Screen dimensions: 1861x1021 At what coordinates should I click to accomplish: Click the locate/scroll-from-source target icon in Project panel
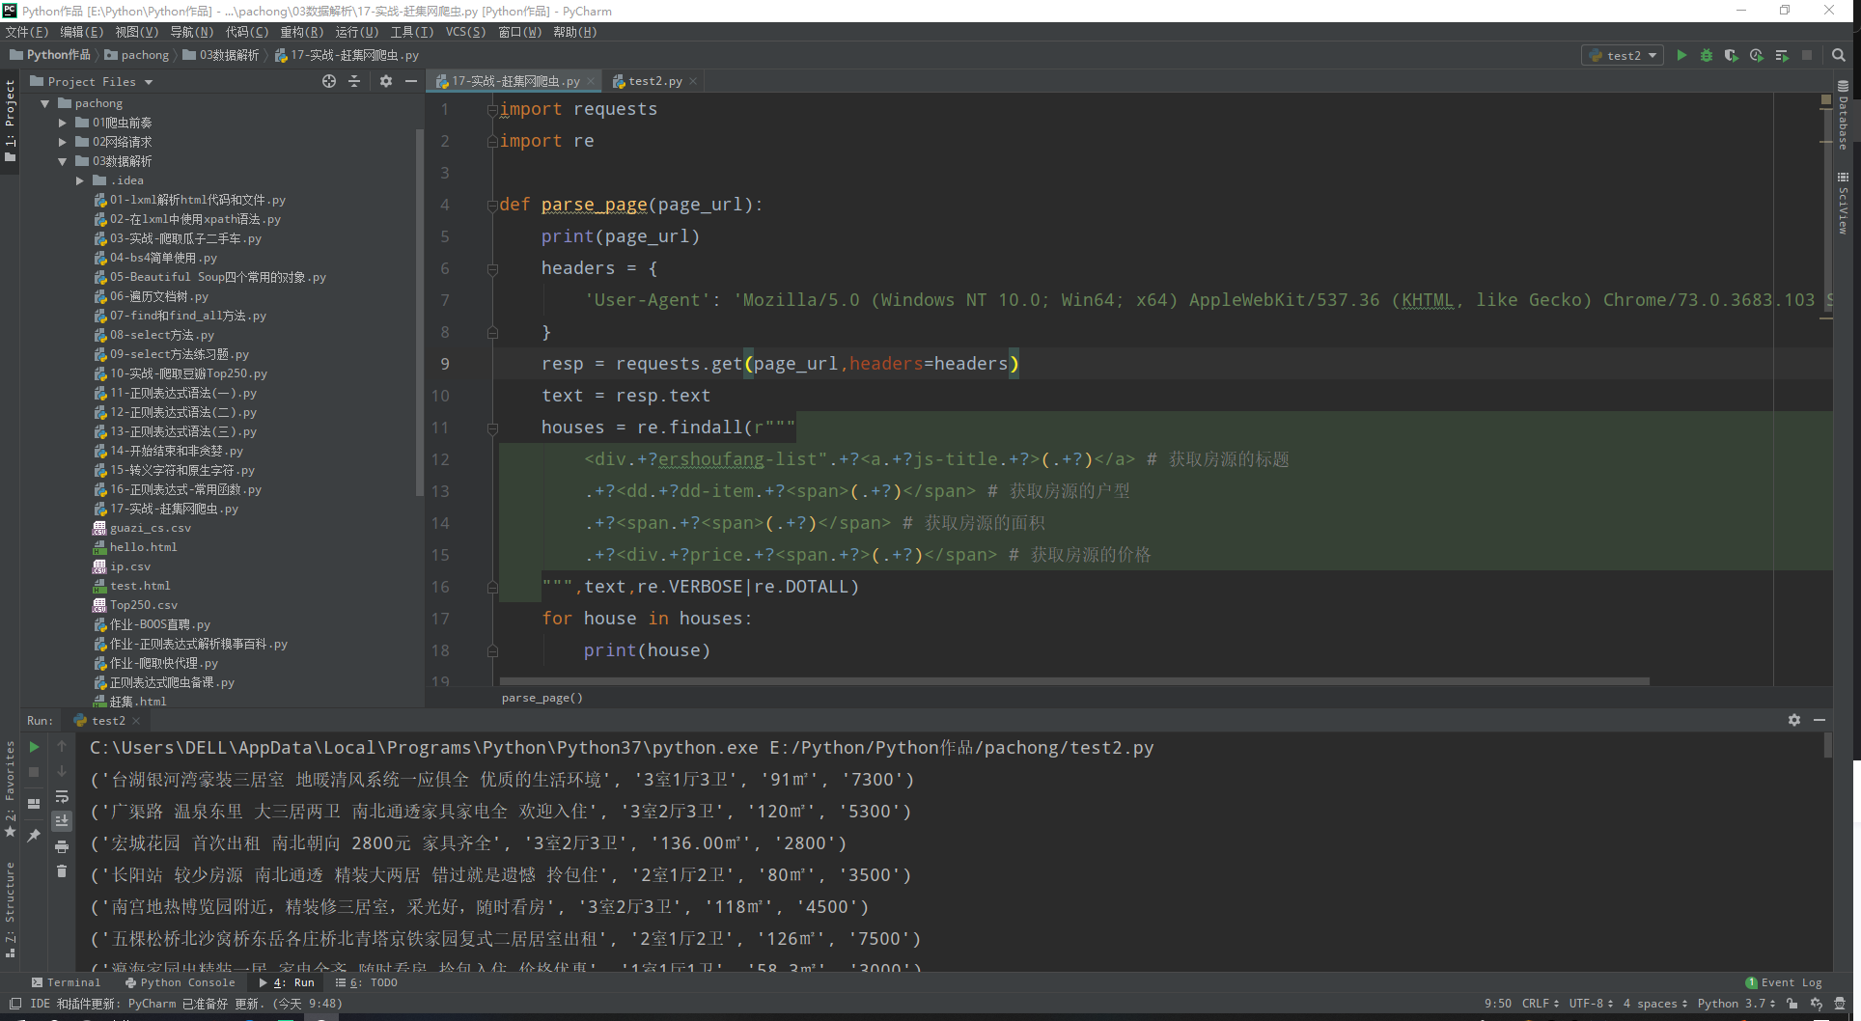(x=329, y=82)
